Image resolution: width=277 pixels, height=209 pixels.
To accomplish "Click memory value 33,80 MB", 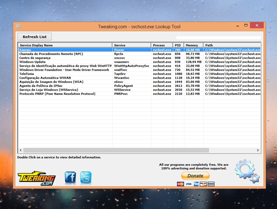I will [193, 58].
